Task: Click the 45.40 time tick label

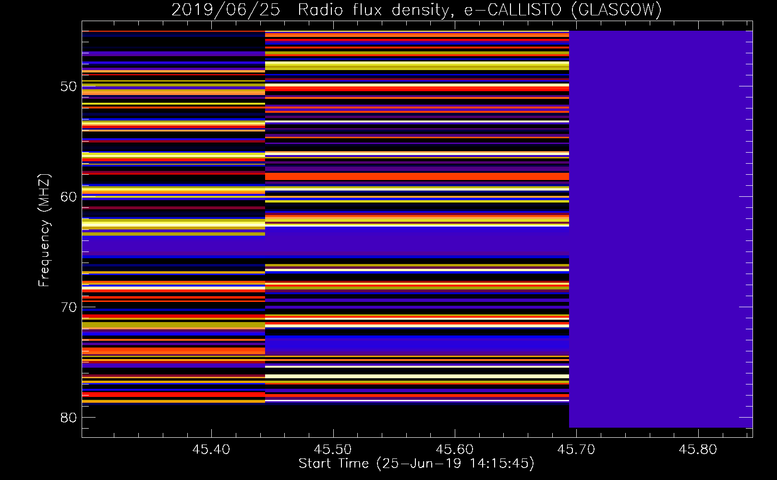Action: pos(211,449)
